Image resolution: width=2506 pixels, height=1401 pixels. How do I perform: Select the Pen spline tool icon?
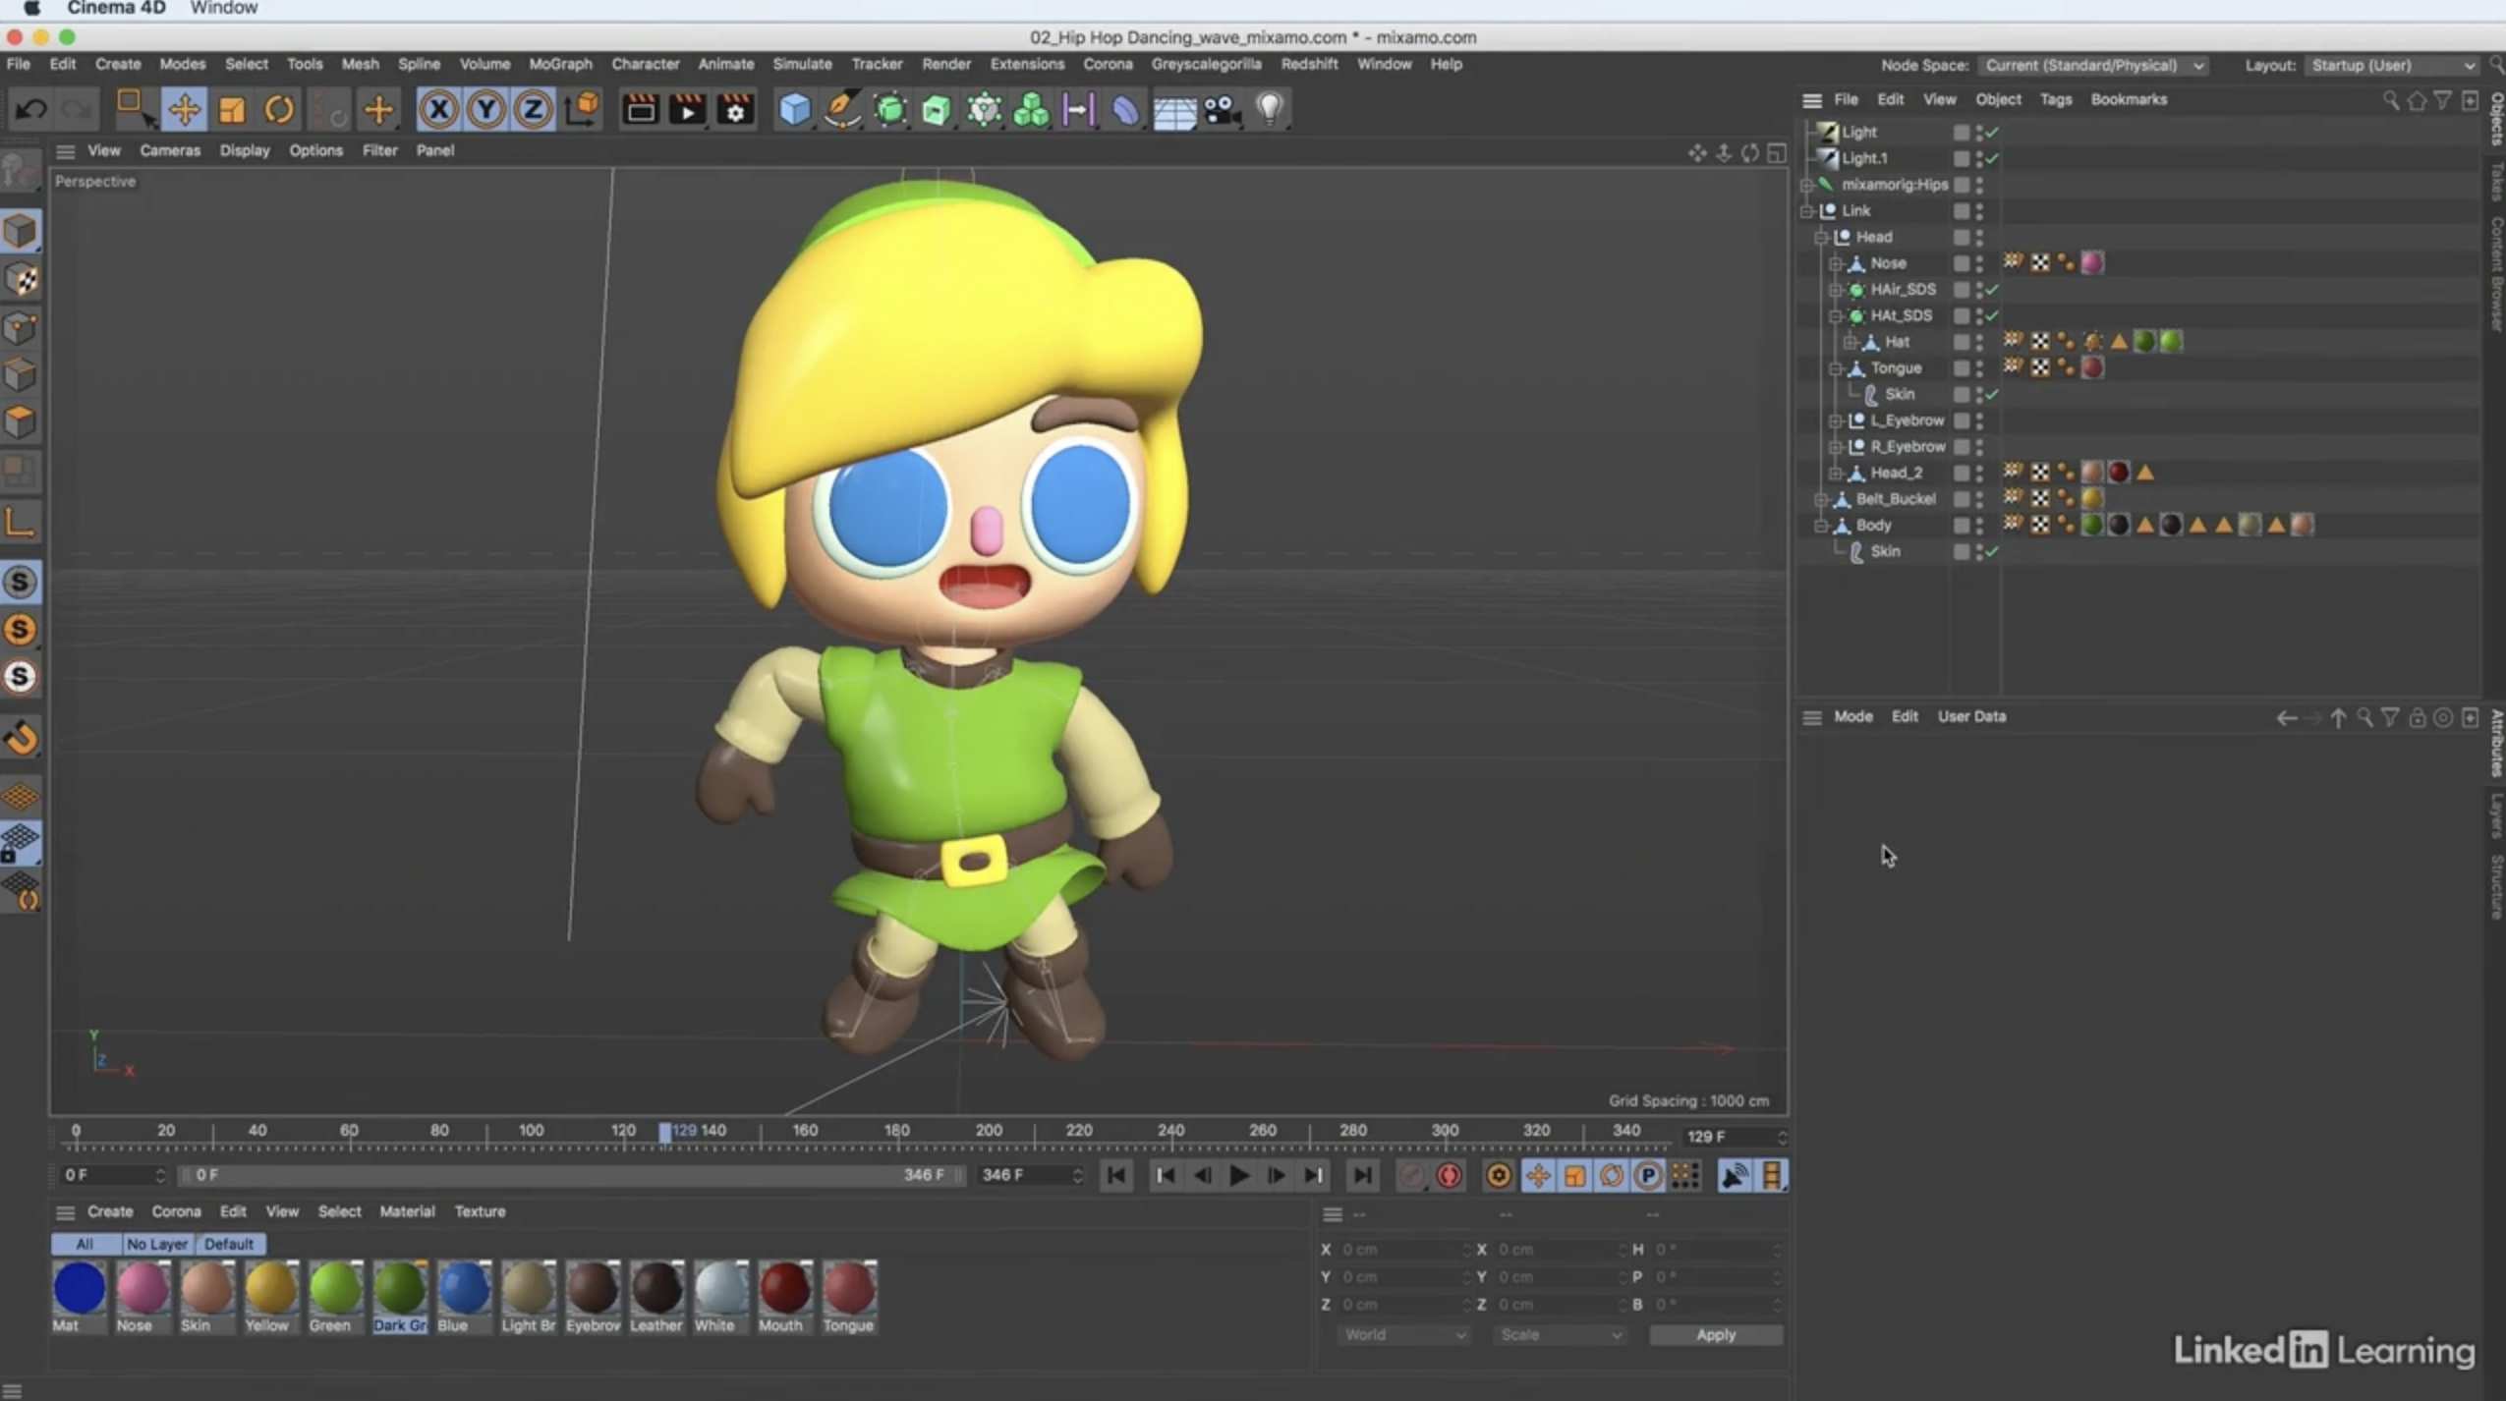pyautogui.click(x=841, y=109)
